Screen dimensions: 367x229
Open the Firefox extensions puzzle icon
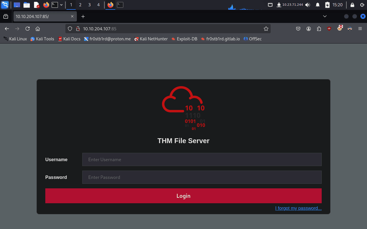319,29
